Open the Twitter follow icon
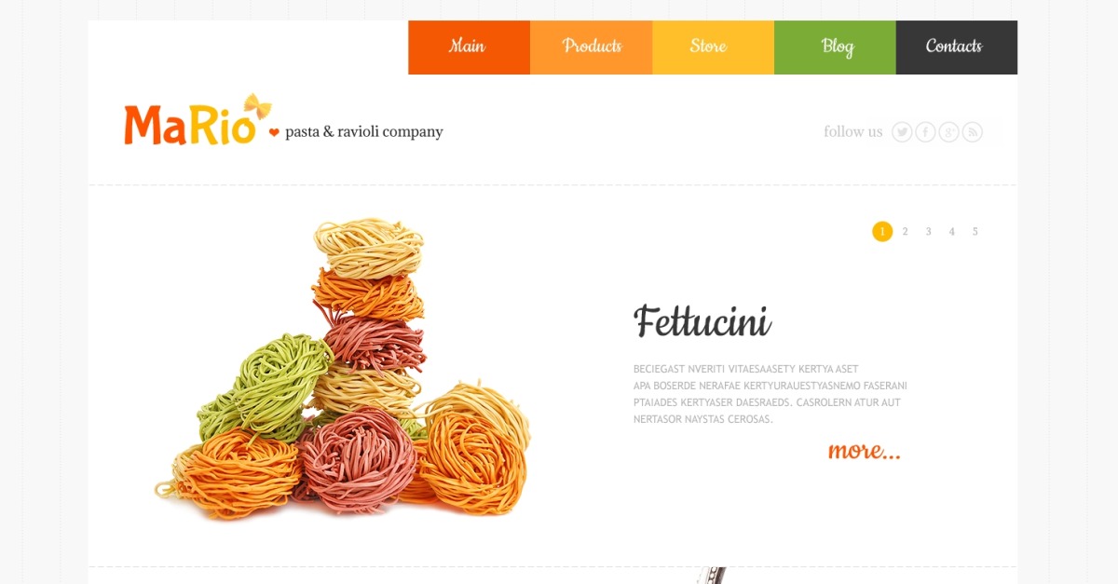 [902, 132]
